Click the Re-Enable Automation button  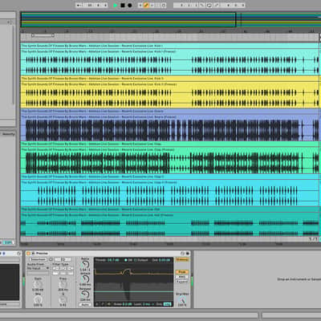152,5
